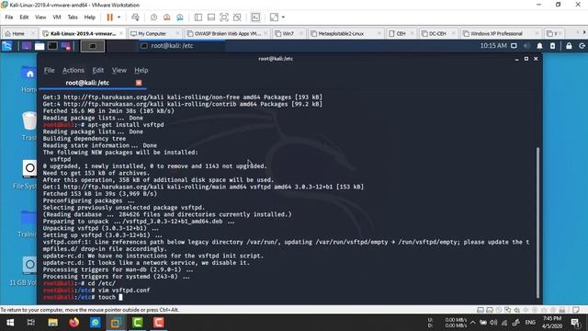Open the terminal Edit menu
Screen dimensions: 588x331
[98, 70]
